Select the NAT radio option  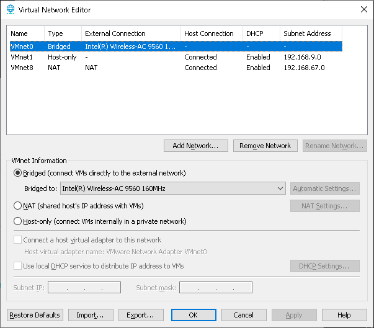(18, 205)
